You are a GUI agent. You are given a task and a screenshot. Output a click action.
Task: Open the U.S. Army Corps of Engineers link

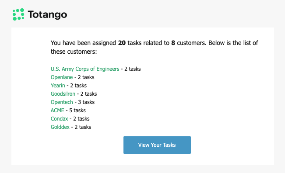point(85,69)
